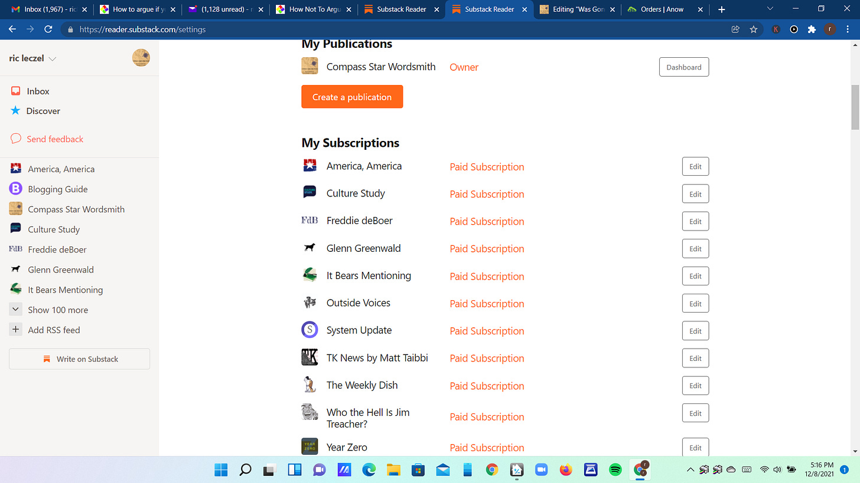Edit the System Update subscription
The width and height of the screenshot is (860, 483).
[695, 331]
